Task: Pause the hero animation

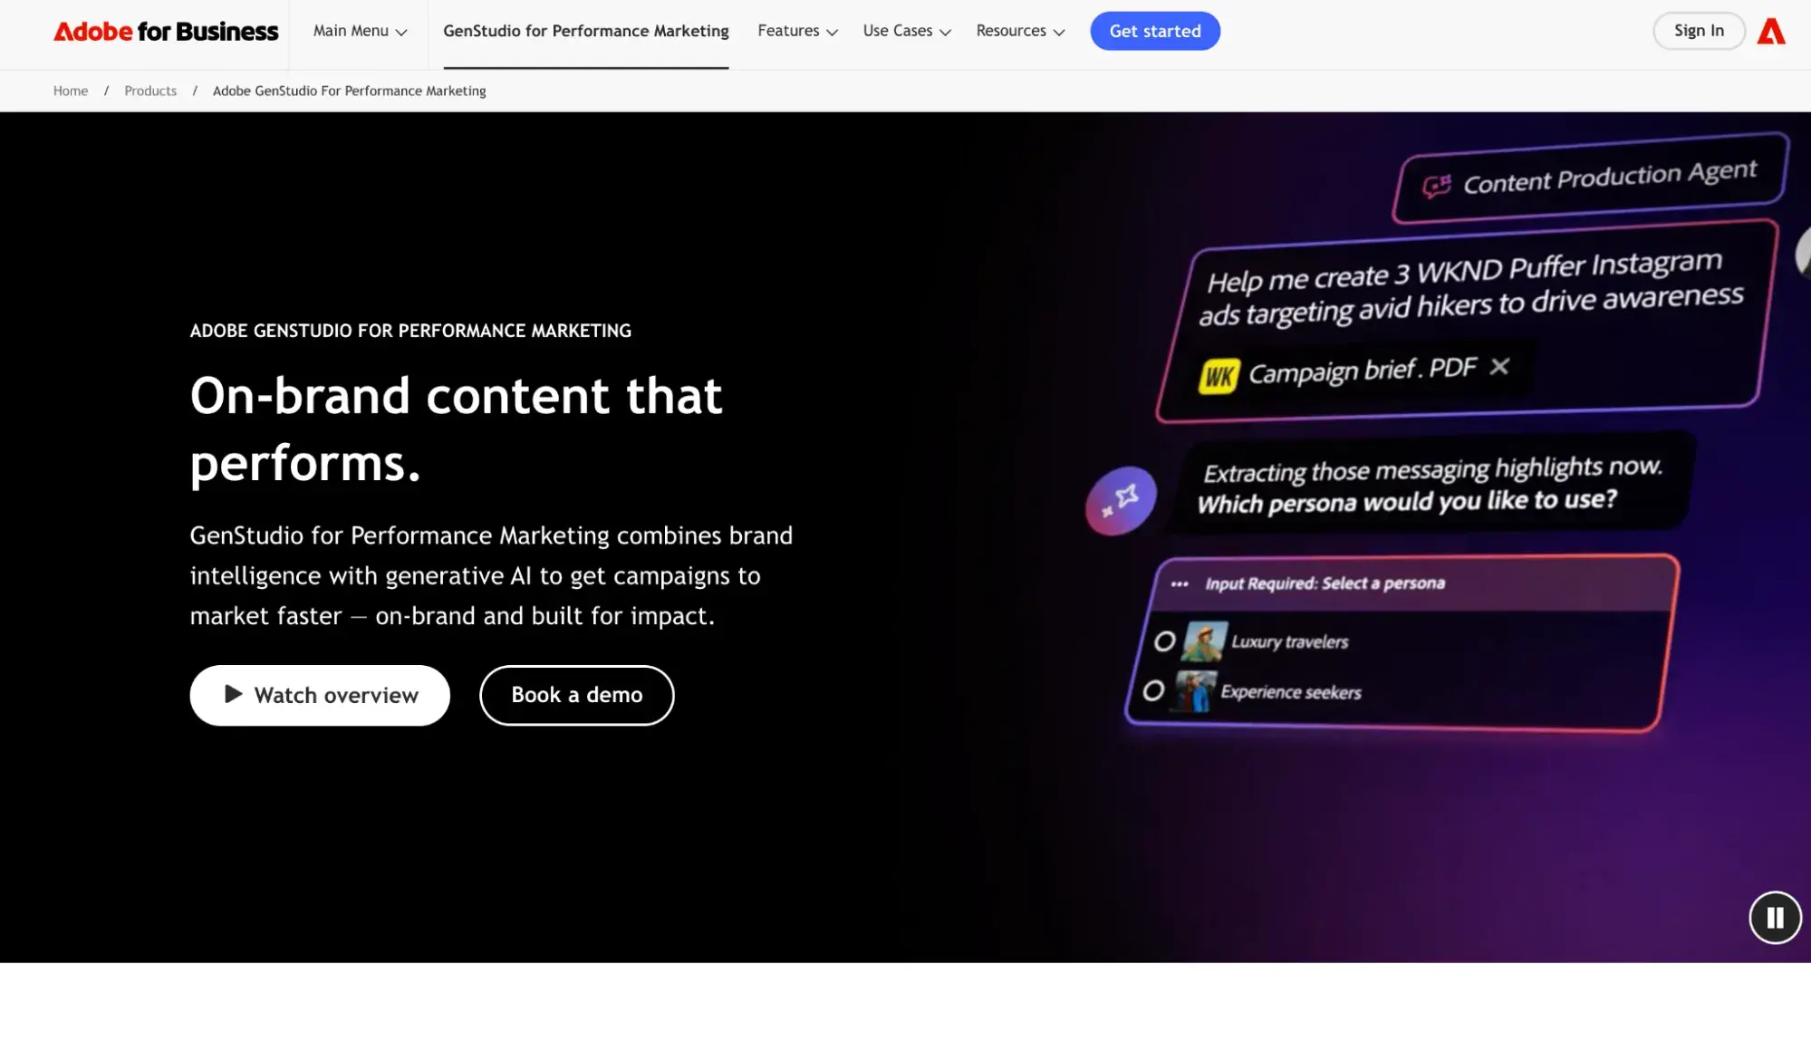Action: 1774,917
